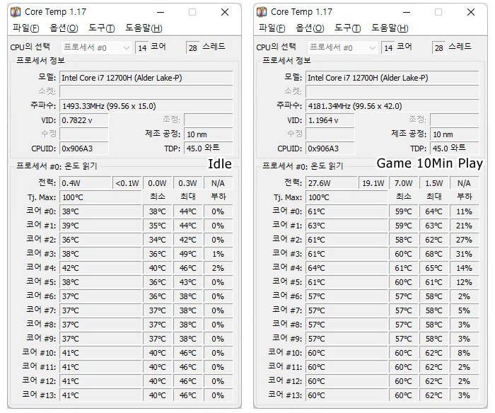The image size is (495, 413).
Task: Expand 프로세서 #0 dropdown in Game window
Action: [342, 47]
